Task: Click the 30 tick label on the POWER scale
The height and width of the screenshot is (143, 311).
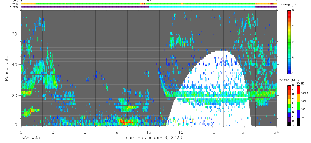Action: (x=293, y=26)
